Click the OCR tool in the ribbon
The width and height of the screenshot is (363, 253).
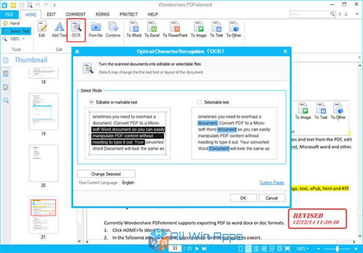[x=76, y=29]
